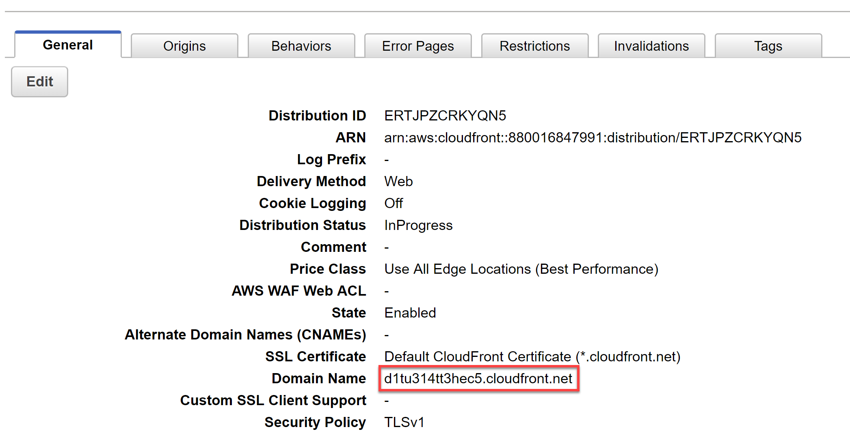The height and width of the screenshot is (438, 850).
Task: Click the Edit button
Action: (39, 82)
